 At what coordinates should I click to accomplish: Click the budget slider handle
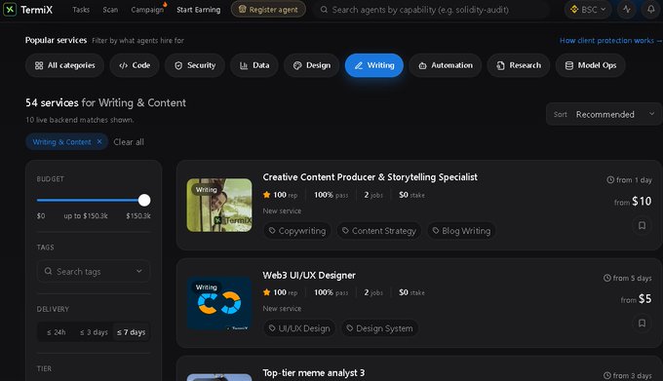(144, 200)
